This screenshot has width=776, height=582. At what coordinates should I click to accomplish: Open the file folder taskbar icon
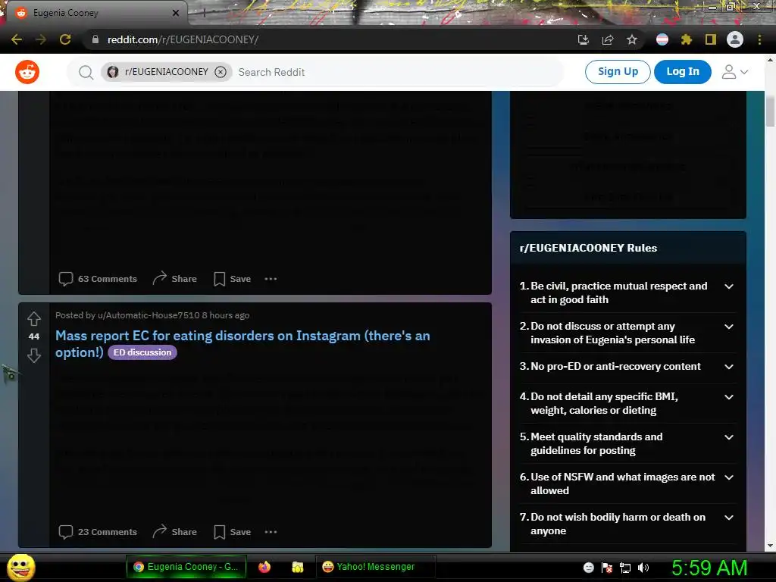point(297,567)
